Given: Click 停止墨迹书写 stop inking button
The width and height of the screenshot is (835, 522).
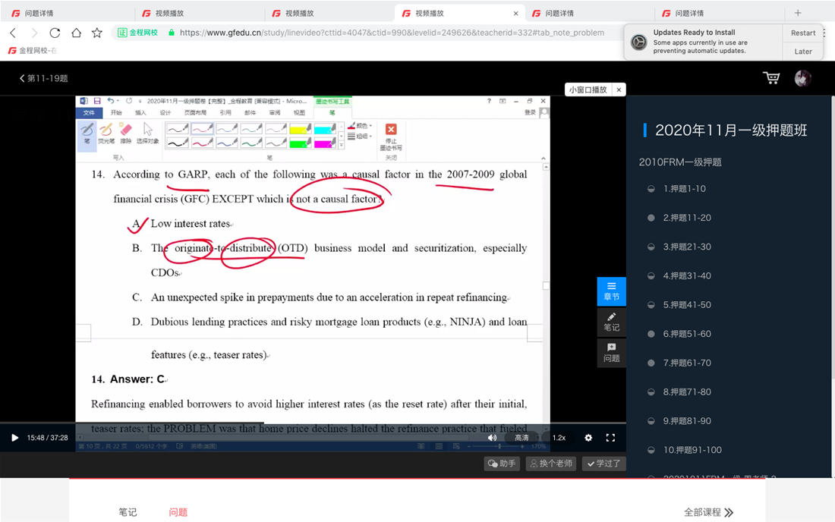Looking at the screenshot, I should (391, 137).
